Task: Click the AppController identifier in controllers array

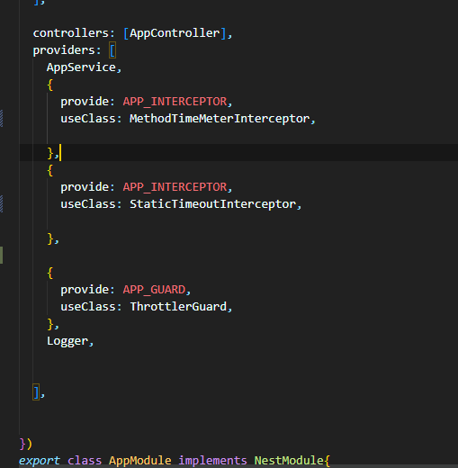Action: pos(175,33)
